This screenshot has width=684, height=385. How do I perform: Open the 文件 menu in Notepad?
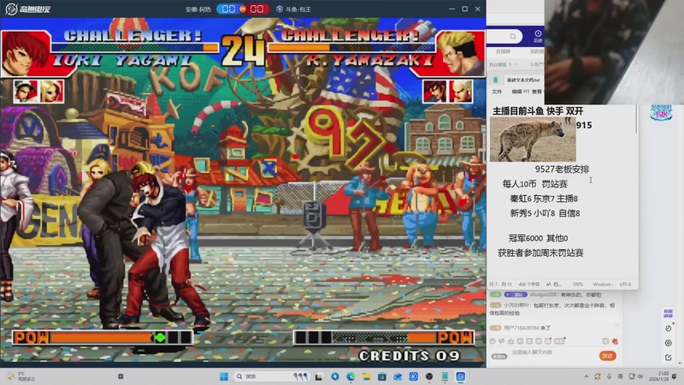tap(497, 92)
